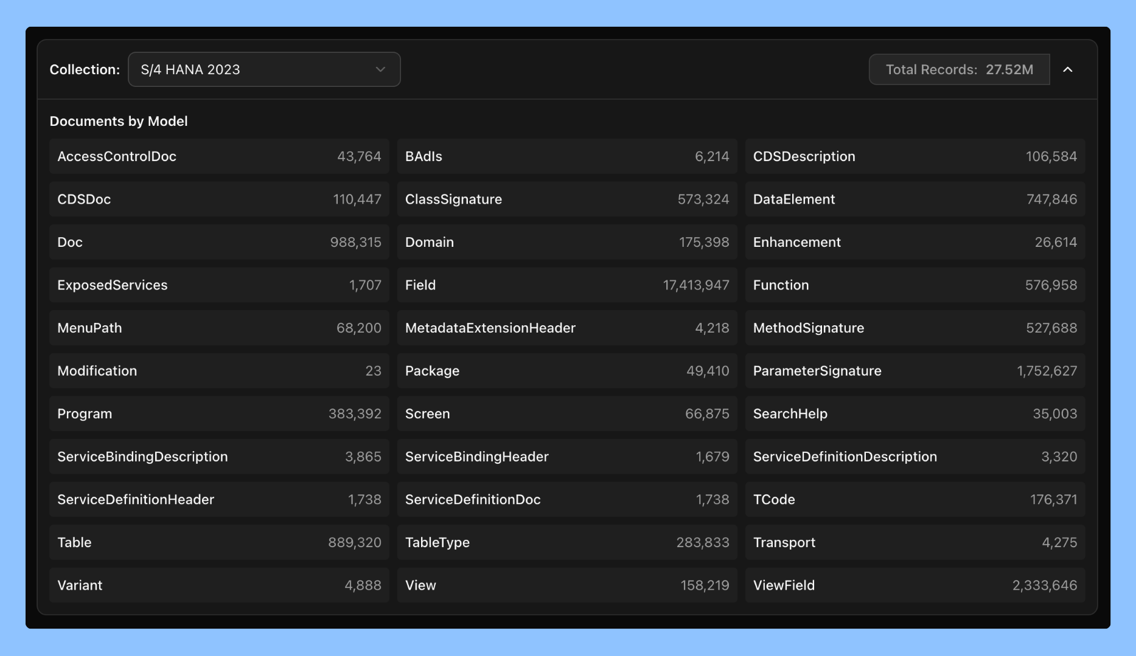Select the ViewField model
The width and height of the screenshot is (1136, 656).
[x=915, y=585]
